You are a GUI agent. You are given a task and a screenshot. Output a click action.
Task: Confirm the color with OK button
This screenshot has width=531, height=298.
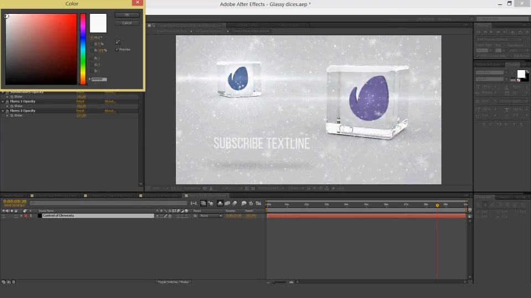127,15
